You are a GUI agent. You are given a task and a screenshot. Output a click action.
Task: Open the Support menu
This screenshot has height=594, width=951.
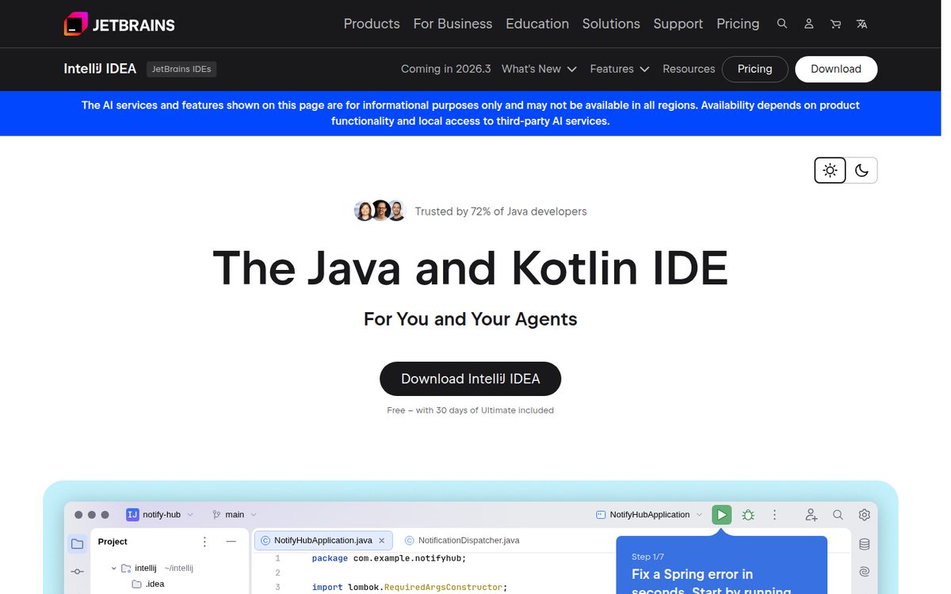tap(678, 24)
